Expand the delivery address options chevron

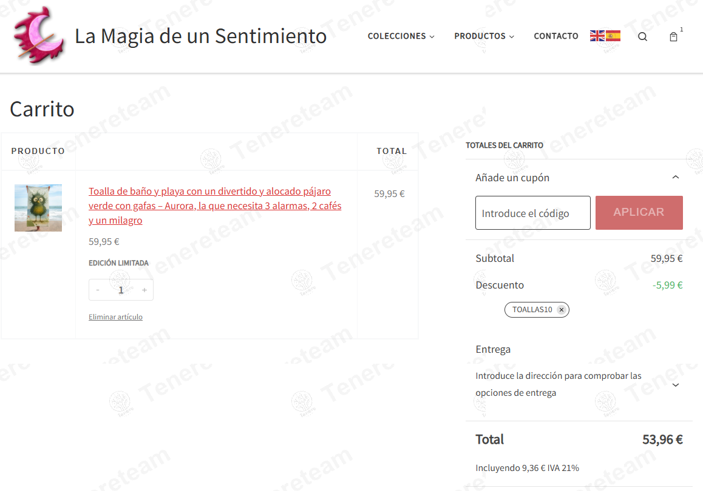pos(676,385)
